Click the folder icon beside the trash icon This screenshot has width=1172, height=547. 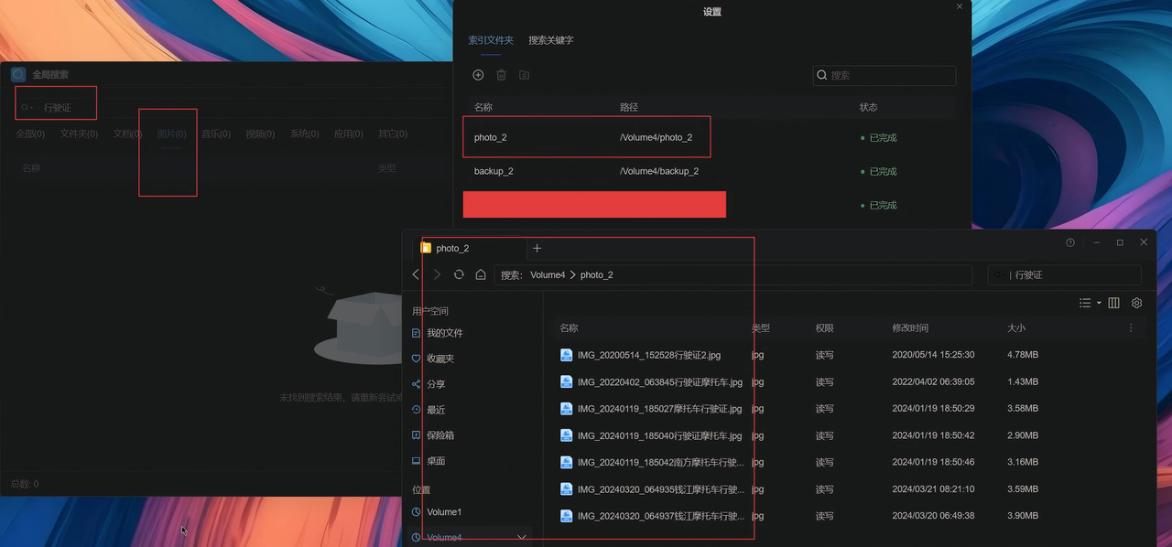coord(524,75)
